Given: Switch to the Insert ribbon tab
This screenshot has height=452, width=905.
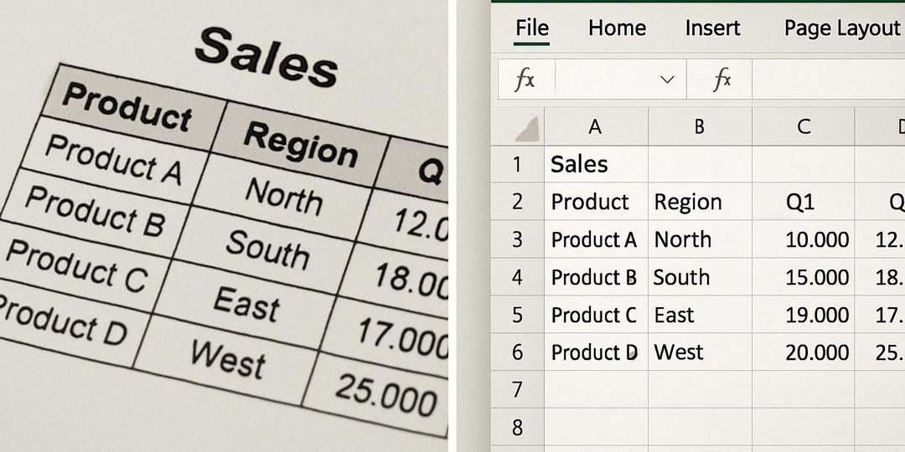Looking at the screenshot, I should coord(712,28).
